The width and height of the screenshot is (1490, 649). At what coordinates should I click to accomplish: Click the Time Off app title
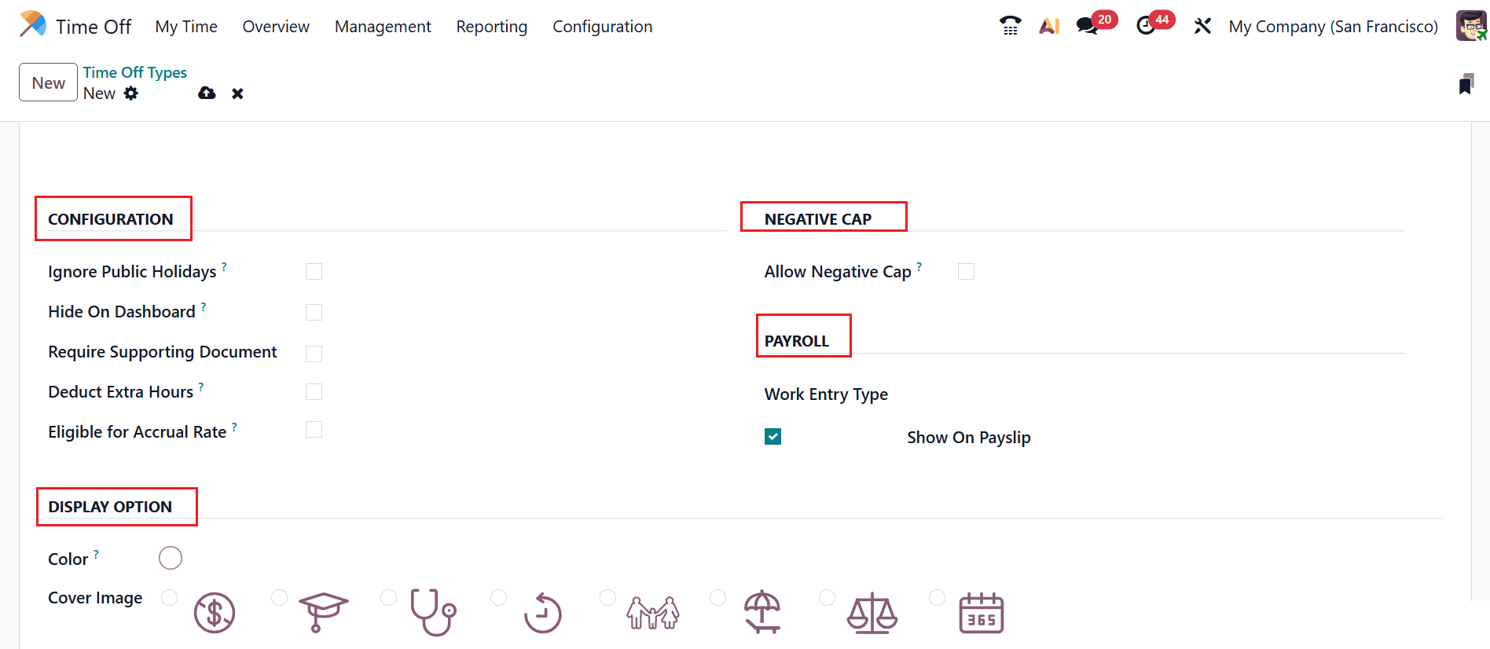(94, 27)
